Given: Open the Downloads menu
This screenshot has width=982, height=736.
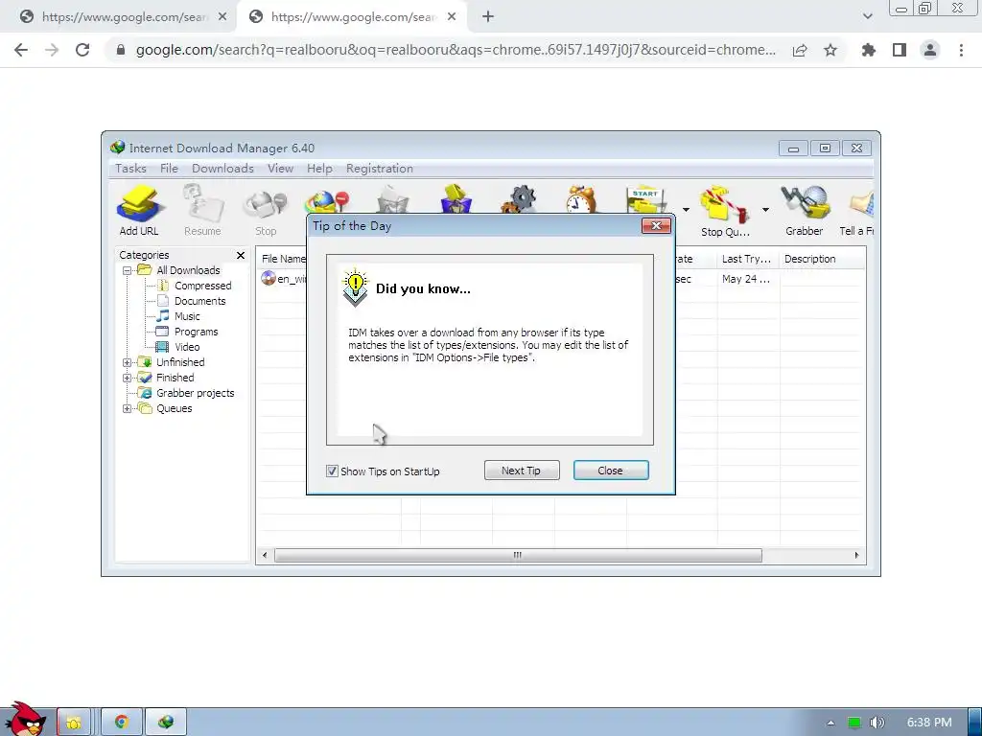Looking at the screenshot, I should coord(222,169).
